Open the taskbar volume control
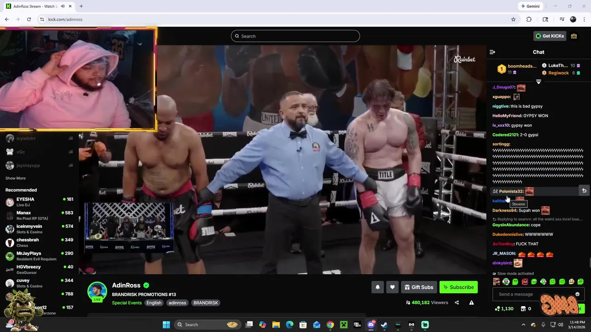Viewport: 591px width, 332px height. [x=560, y=325]
